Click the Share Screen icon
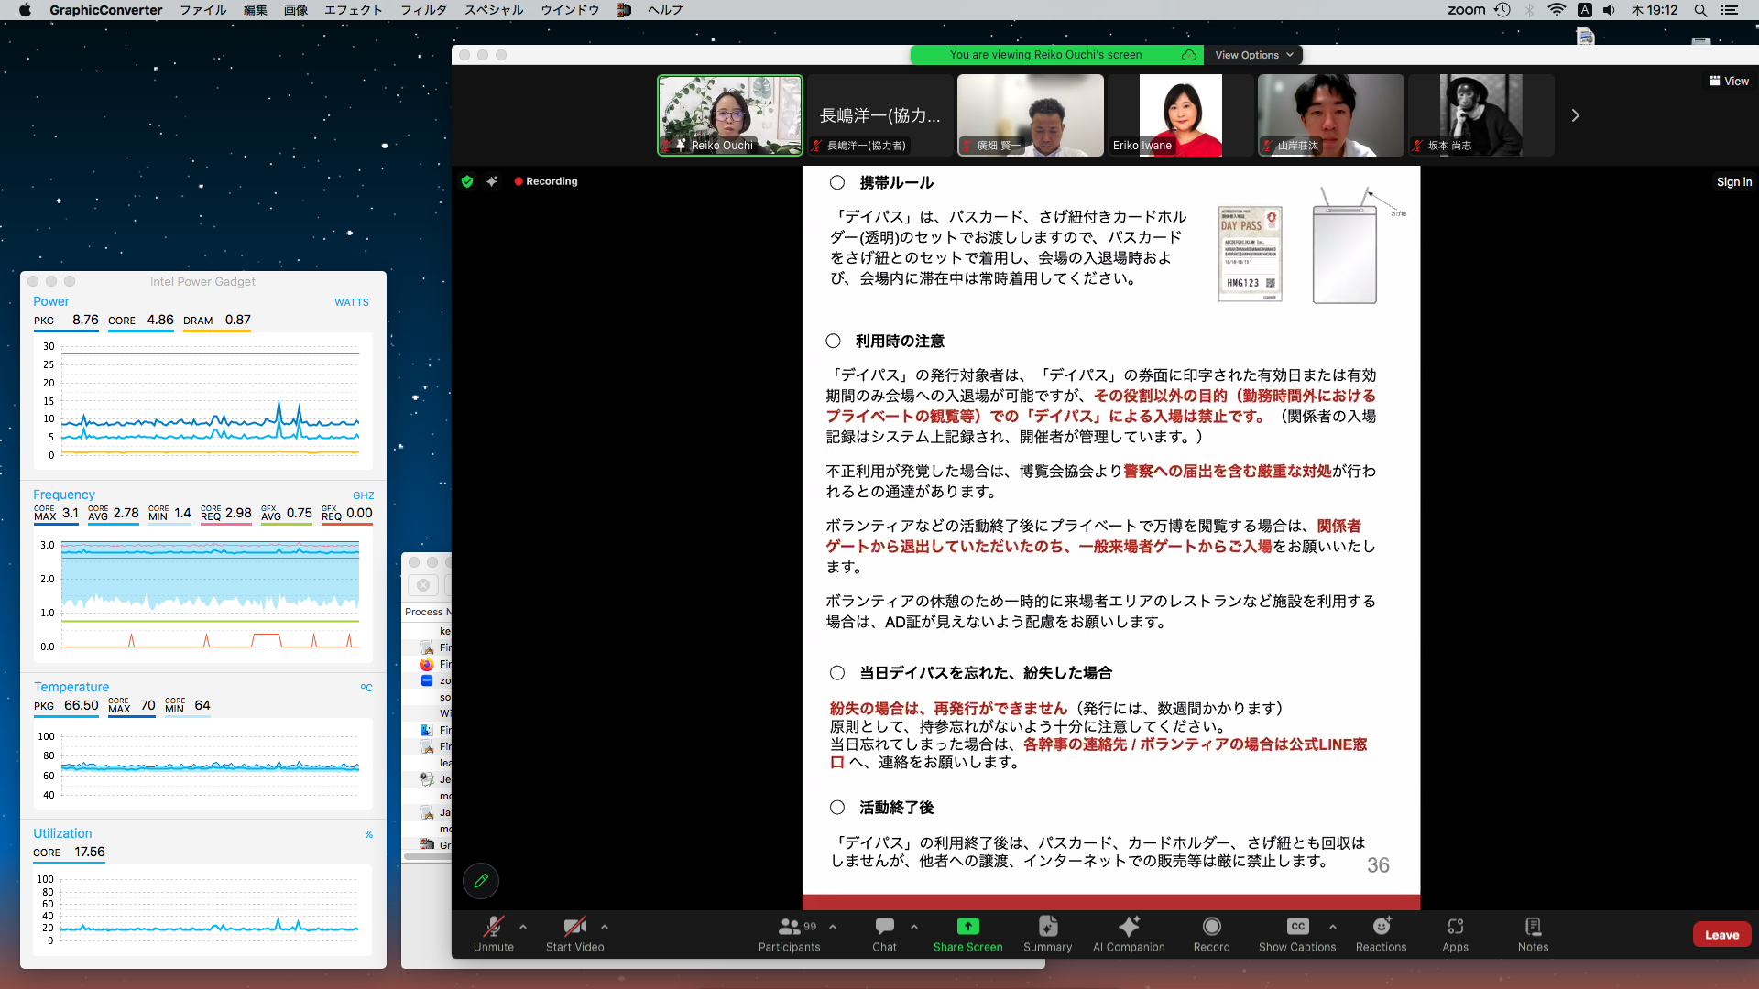The image size is (1759, 989). [x=967, y=927]
